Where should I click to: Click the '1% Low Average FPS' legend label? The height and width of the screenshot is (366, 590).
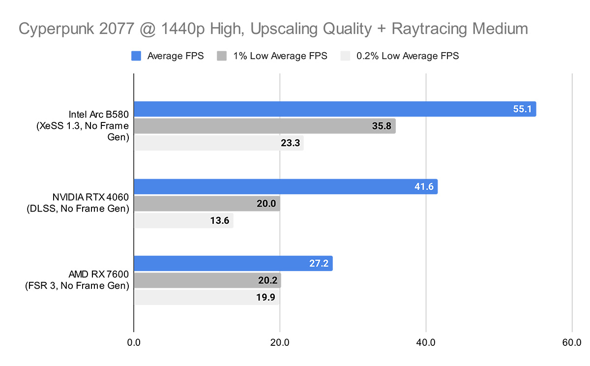(x=280, y=56)
